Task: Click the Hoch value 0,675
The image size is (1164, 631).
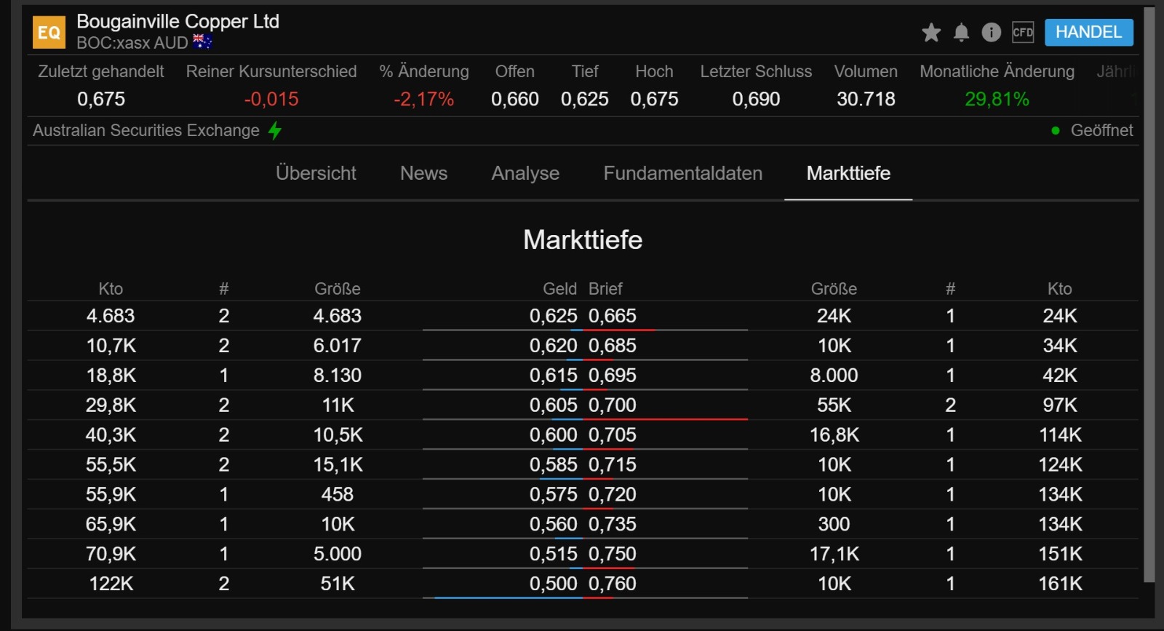Action: coord(655,99)
